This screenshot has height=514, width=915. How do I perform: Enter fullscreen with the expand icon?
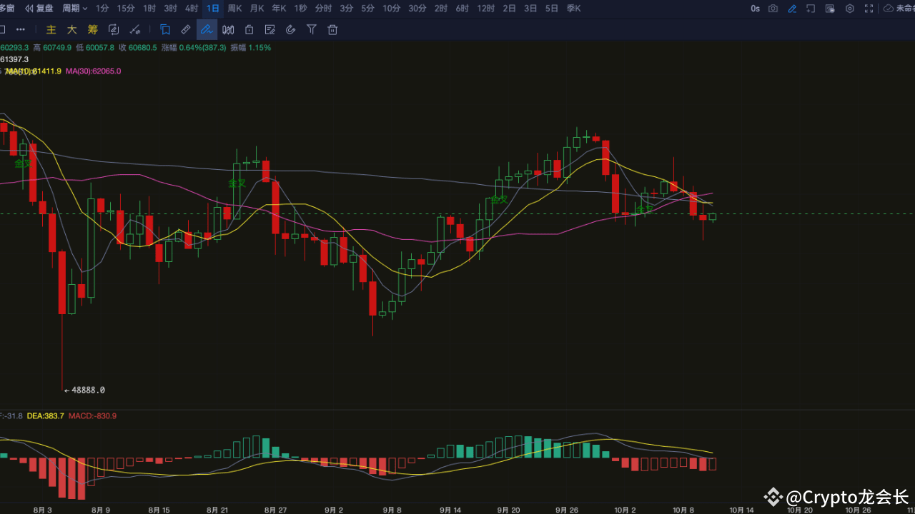point(869,9)
